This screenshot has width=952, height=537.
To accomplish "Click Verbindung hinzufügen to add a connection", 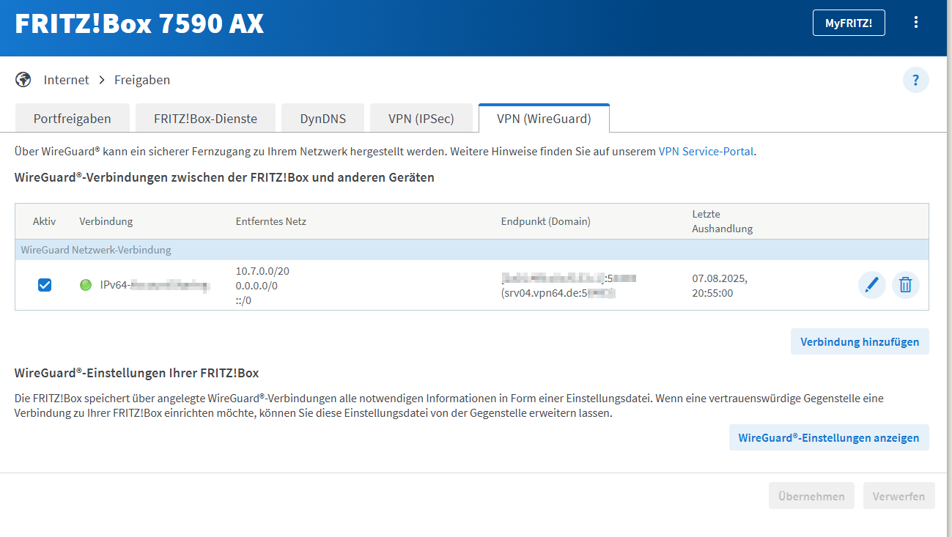I will pos(859,342).
